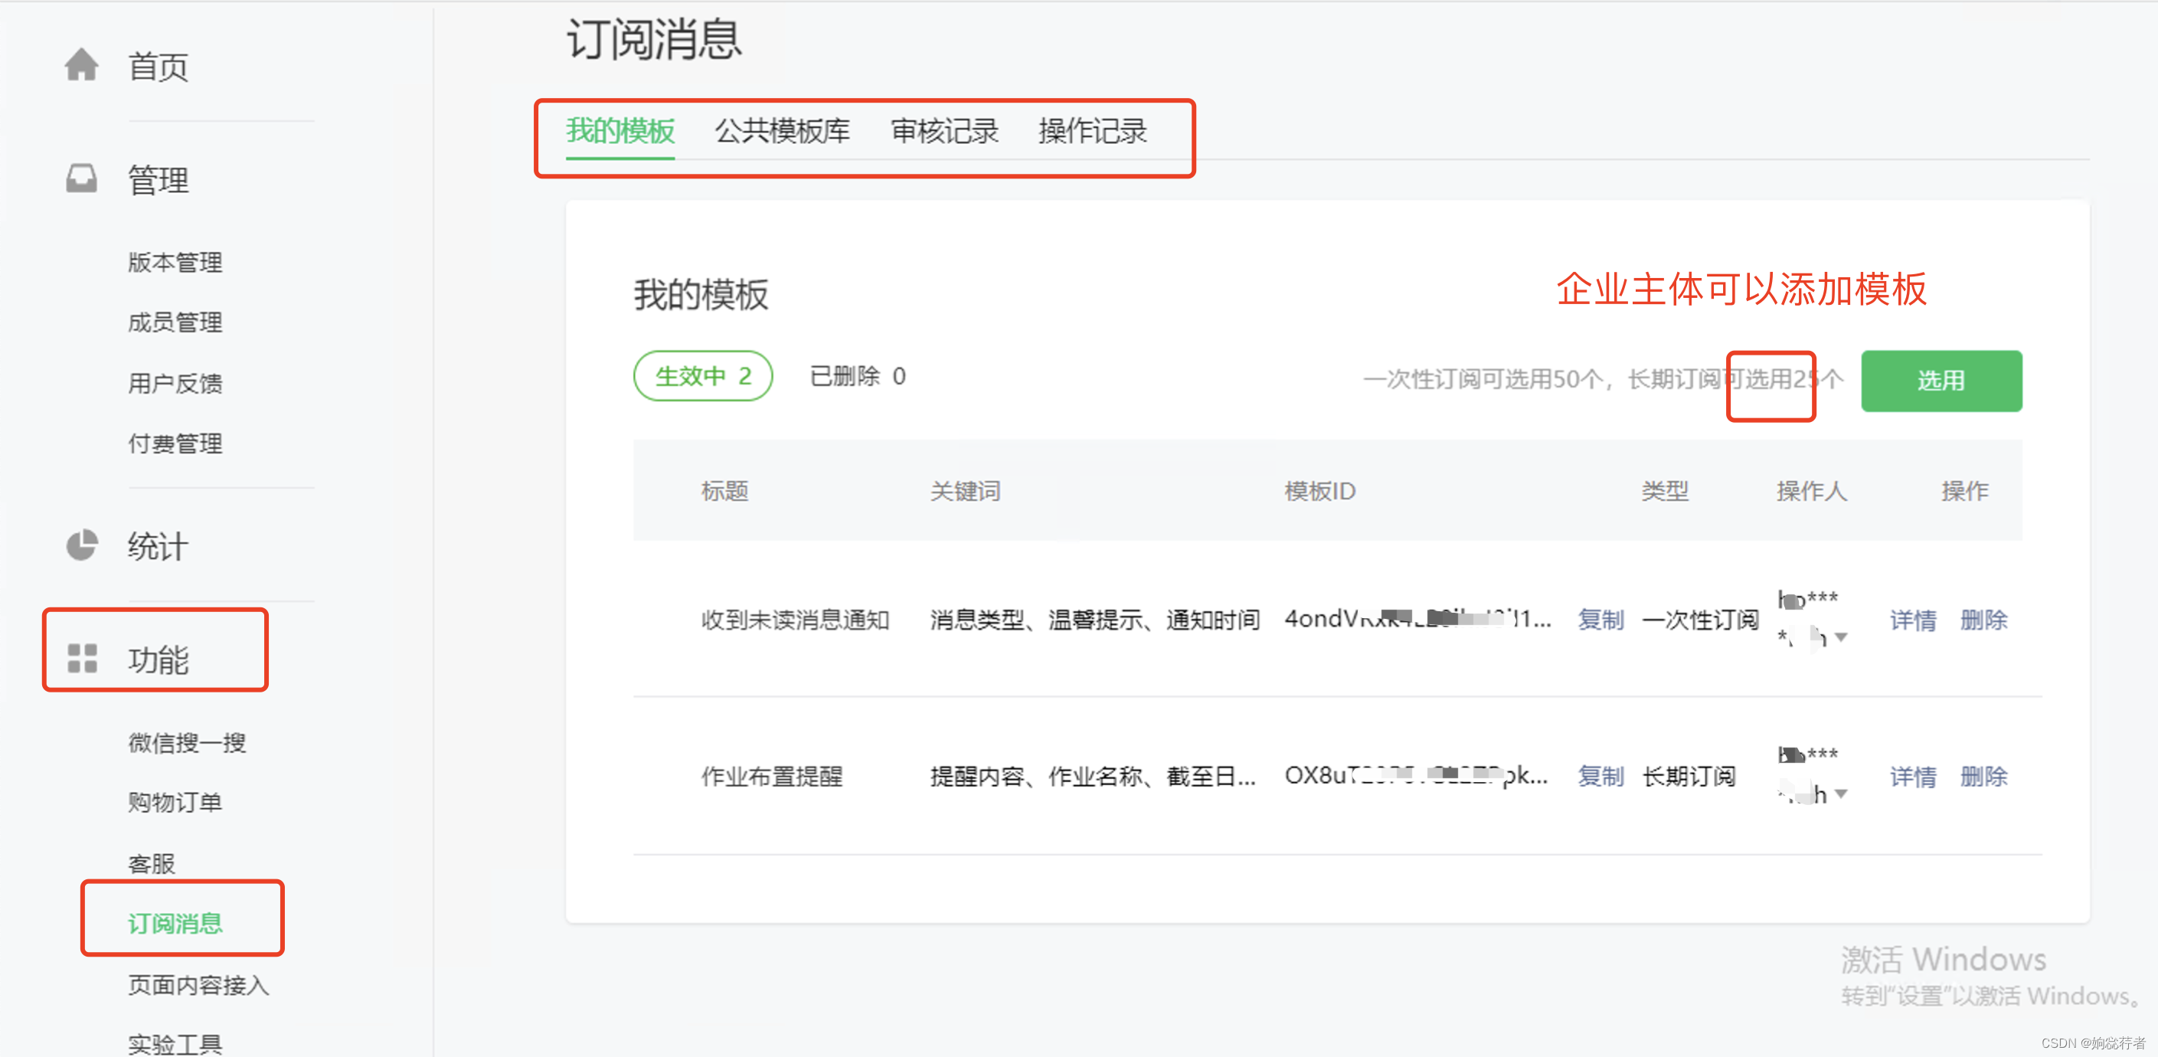Click the 收到未读消息通知 title cell
The width and height of the screenshot is (2158, 1057).
795,620
